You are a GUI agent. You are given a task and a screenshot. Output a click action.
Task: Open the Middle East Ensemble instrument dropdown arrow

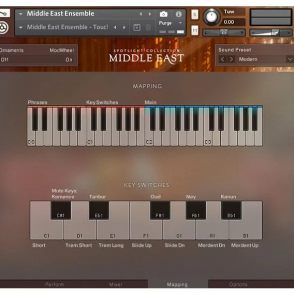(x=20, y=14)
